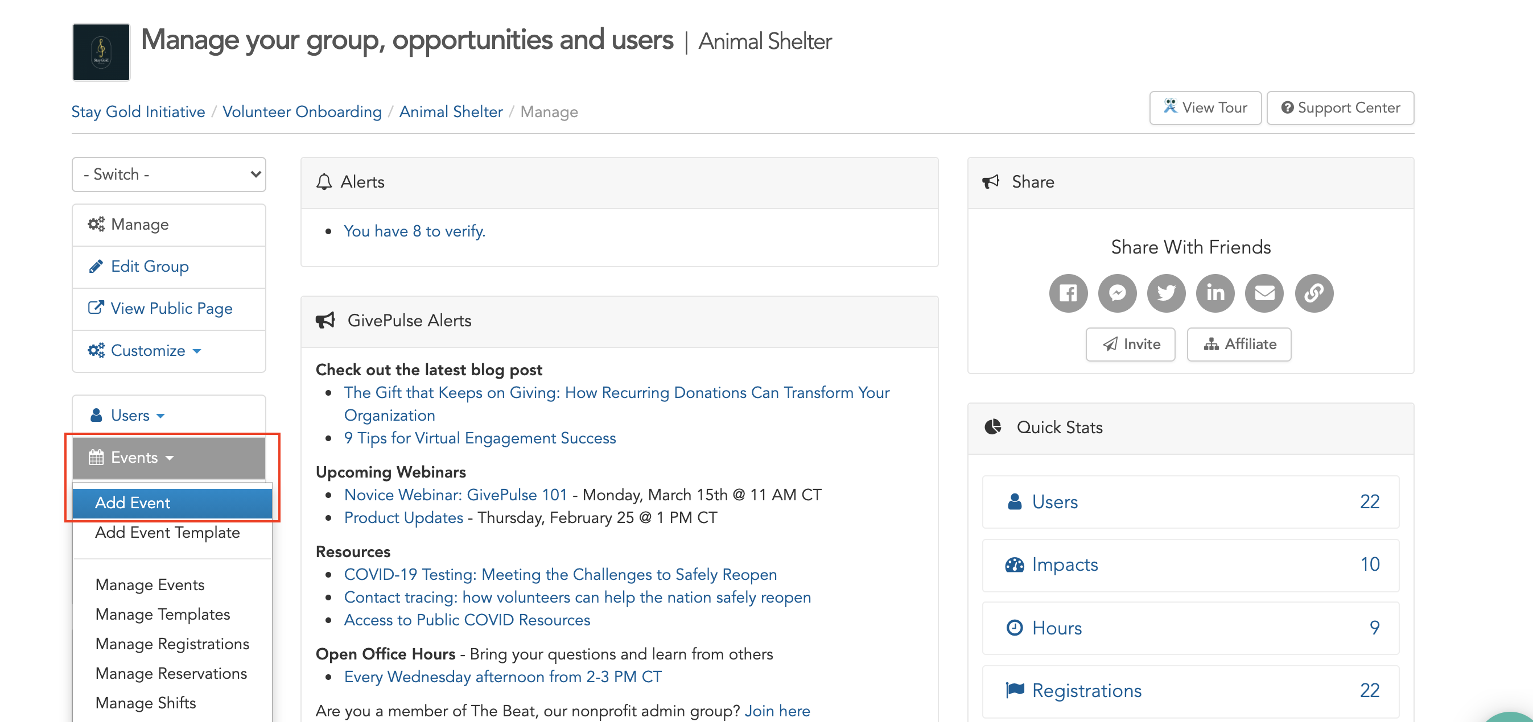Viewport: 1533px width, 722px height.
Task: Open the Switch group dropdown
Action: (x=169, y=175)
